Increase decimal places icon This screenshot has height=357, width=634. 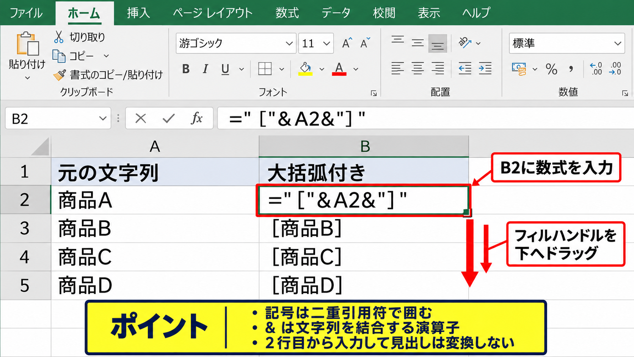596,69
